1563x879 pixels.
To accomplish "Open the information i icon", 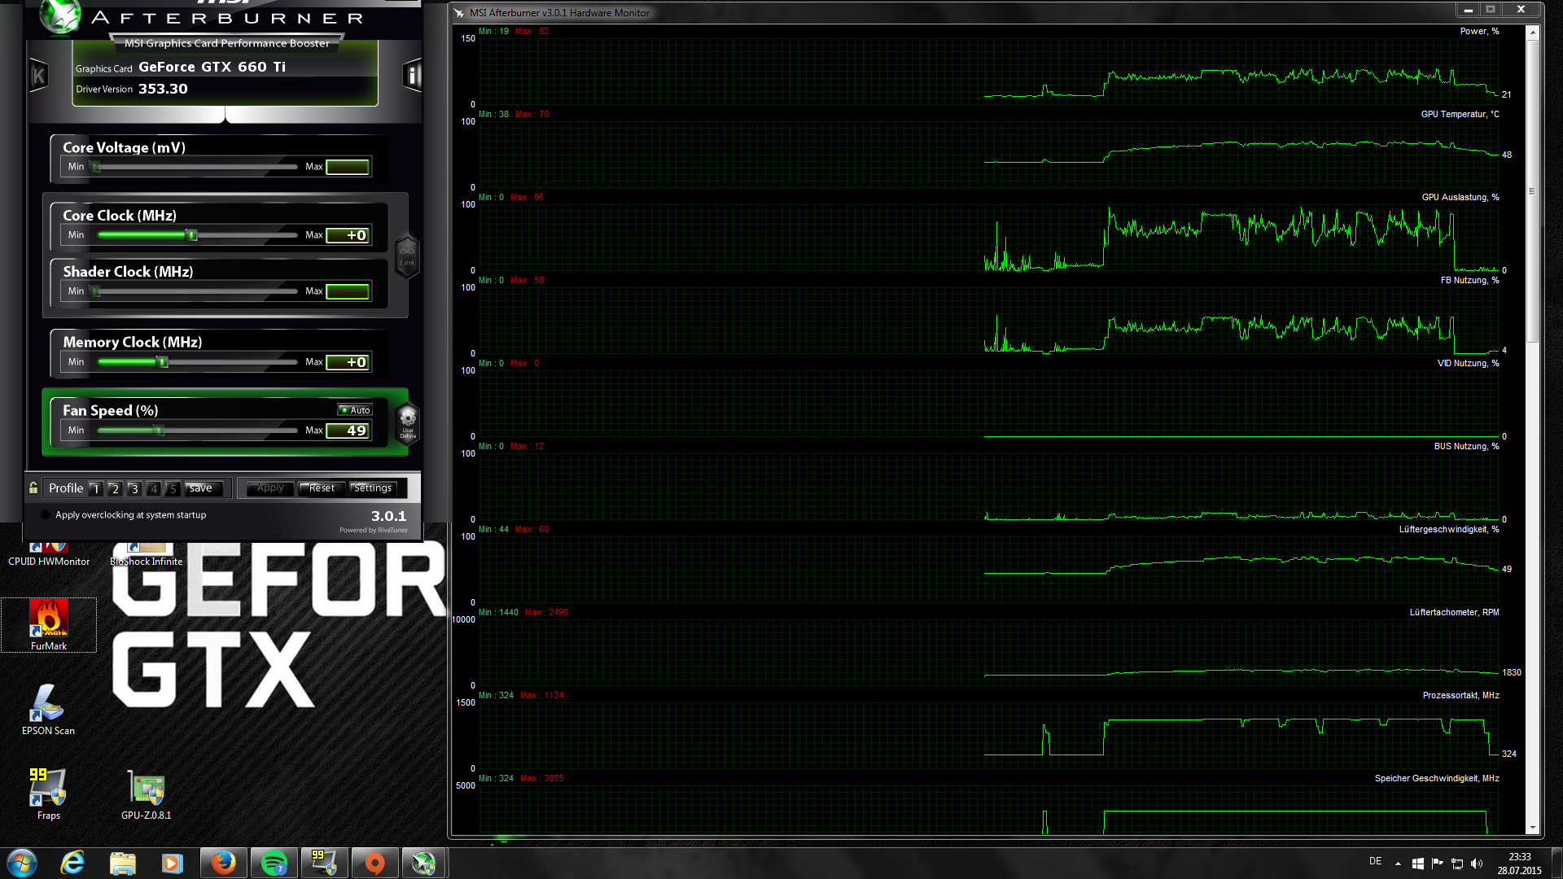I will [x=413, y=76].
